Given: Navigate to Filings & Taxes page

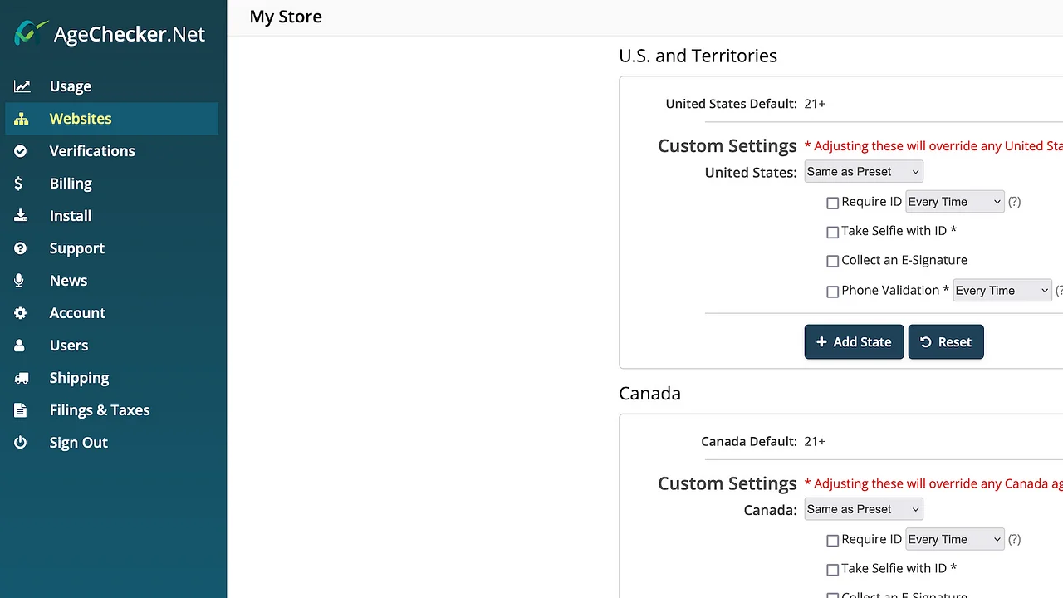Looking at the screenshot, I should [x=100, y=409].
